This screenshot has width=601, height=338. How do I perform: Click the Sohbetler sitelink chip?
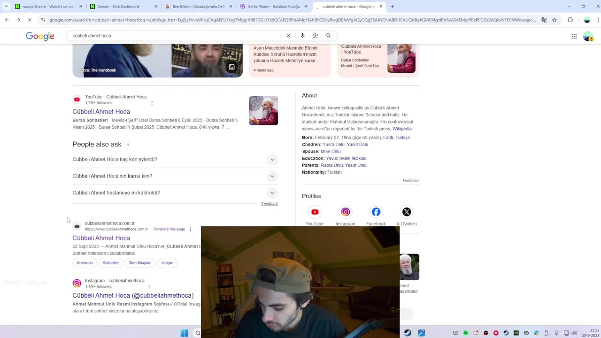pos(111,263)
